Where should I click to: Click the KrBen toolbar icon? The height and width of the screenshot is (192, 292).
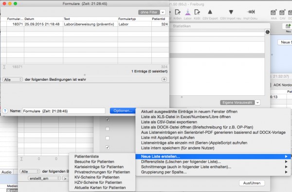[178, 12]
